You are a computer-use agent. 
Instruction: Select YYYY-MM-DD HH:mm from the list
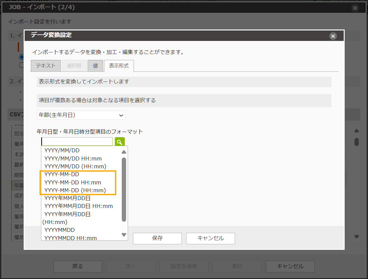pos(73,182)
